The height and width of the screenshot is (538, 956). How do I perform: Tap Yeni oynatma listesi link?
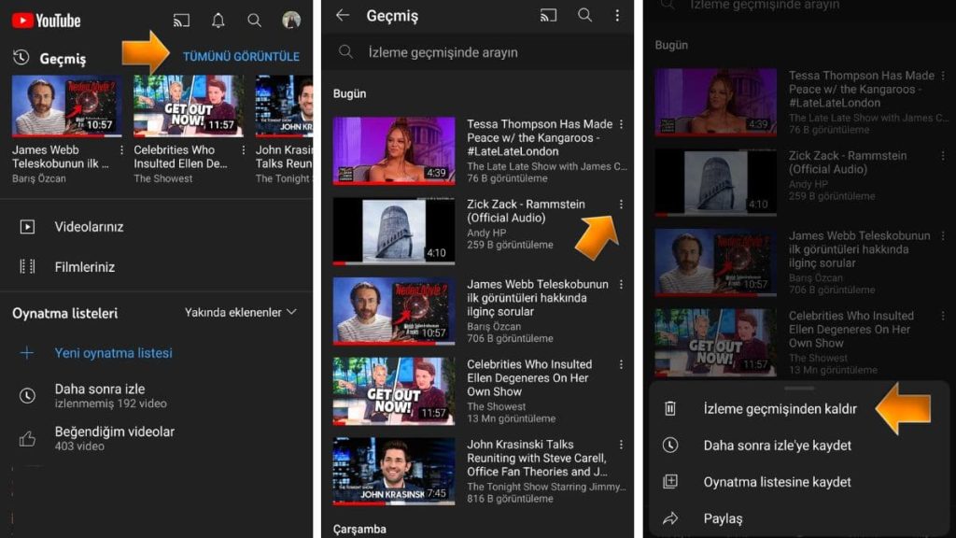[113, 352]
